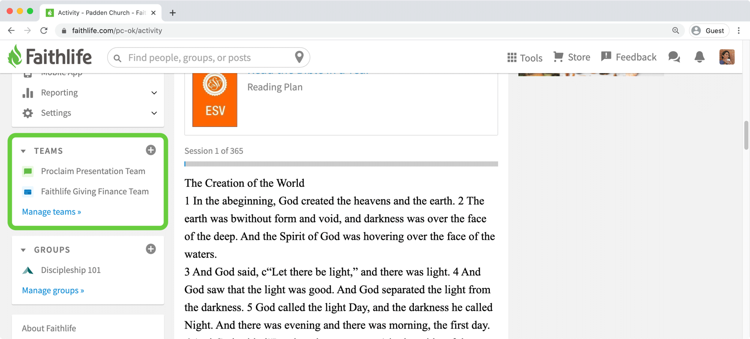Open the Store cart
Screen dimensions: 750x339
(559, 57)
